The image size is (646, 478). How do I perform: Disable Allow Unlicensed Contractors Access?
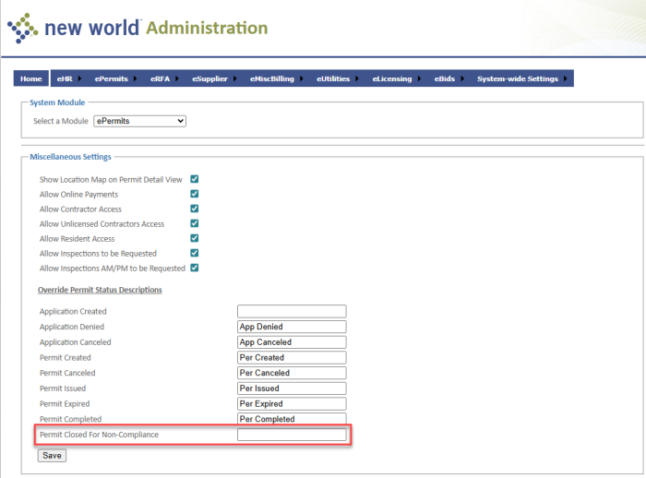(x=195, y=223)
